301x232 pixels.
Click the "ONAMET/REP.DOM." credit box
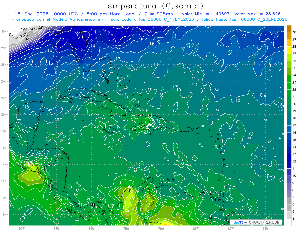[x=256, y=222]
